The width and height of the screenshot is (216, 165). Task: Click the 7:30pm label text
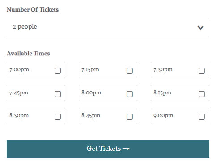163,70
